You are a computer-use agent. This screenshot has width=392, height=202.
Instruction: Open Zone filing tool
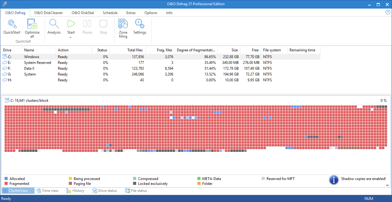click(123, 24)
